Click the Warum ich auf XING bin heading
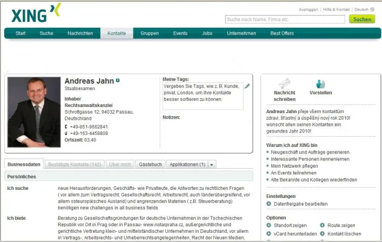 (291, 145)
